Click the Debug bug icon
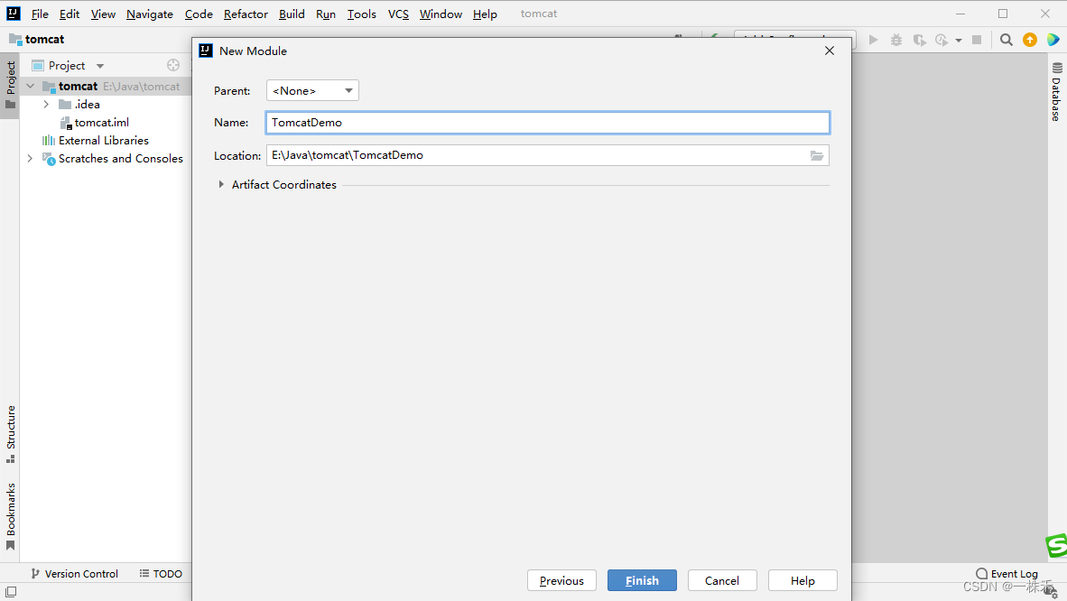The height and width of the screenshot is (601, 1067). [x=896, y=41]
